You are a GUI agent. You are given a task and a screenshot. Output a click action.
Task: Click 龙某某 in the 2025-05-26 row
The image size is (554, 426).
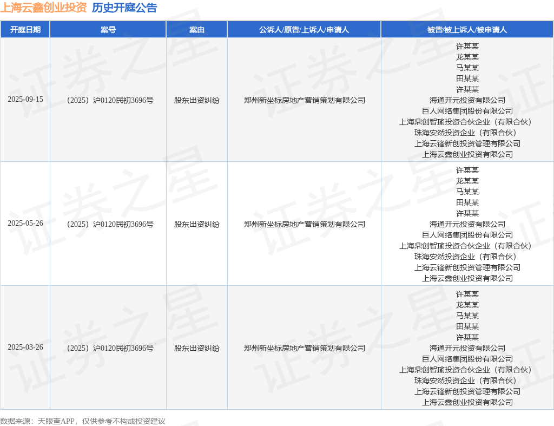[467, 181]
